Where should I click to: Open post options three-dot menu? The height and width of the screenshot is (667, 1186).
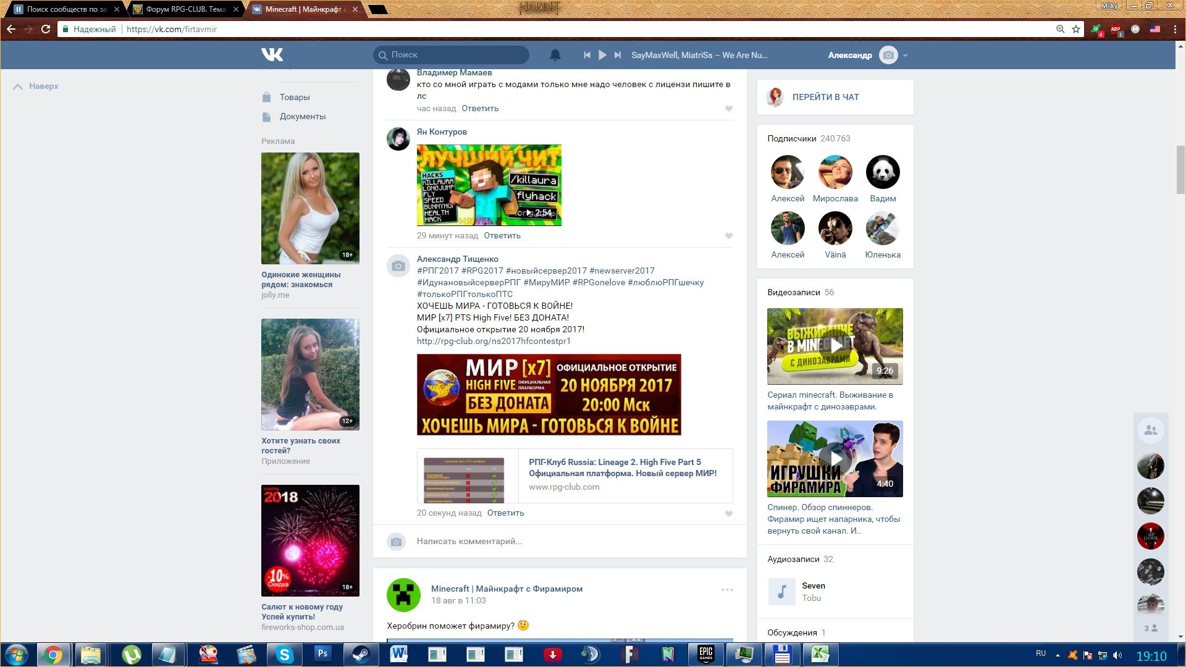[727, 590]
